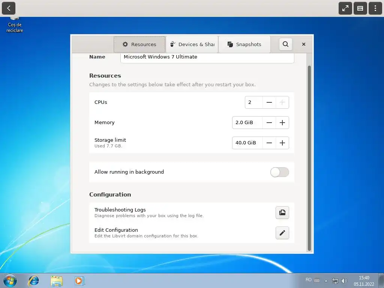Screen dimensions: 384x288
Task: Open Troubleshooting Logs with its file icon button
Action: coord(282,213)
